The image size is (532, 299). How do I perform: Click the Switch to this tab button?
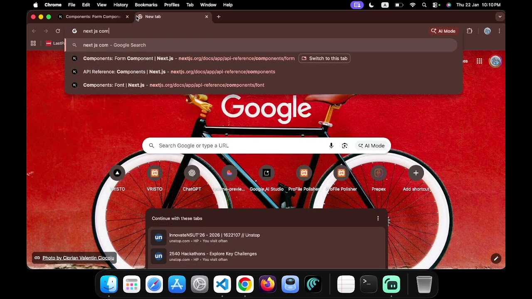tap(325, 59)
